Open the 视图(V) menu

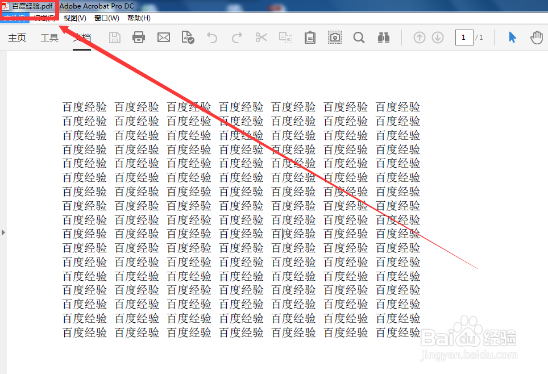click(75, 18)
